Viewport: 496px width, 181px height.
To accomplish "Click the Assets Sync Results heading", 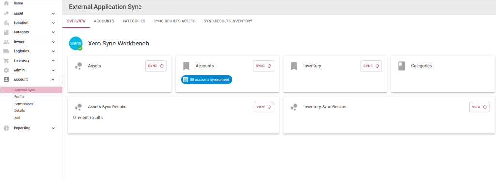I will pos(107,107).
